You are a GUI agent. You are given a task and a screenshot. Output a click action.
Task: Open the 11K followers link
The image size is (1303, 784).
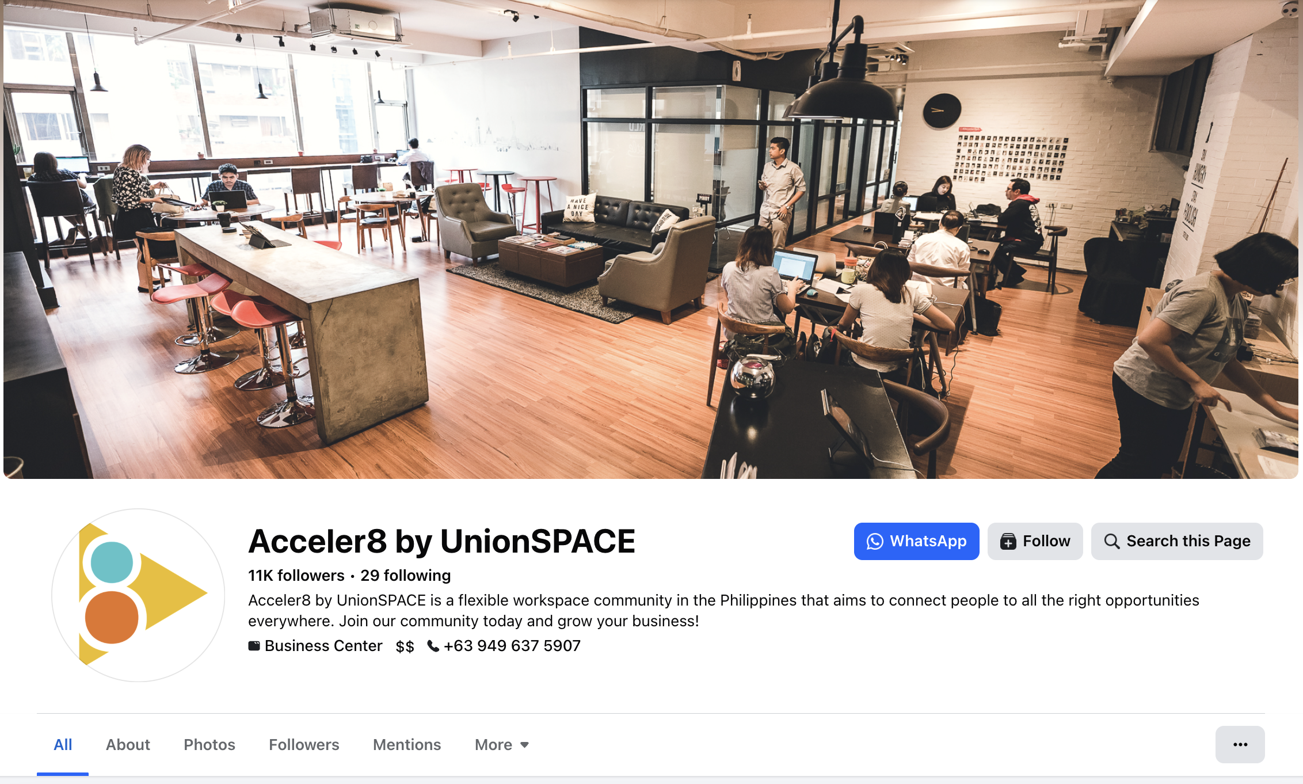click(296, 576)
